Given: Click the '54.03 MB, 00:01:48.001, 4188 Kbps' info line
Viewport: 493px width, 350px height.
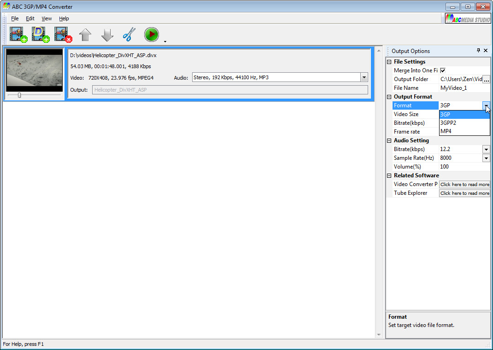Looking at the screenshot, I should coord(111,66).
